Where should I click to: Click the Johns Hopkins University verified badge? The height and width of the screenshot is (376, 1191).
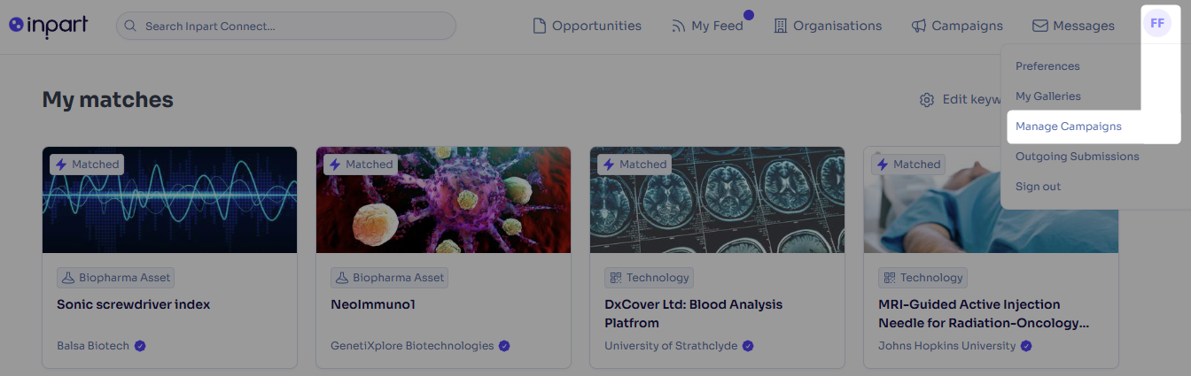click(x=1026, y=346)
